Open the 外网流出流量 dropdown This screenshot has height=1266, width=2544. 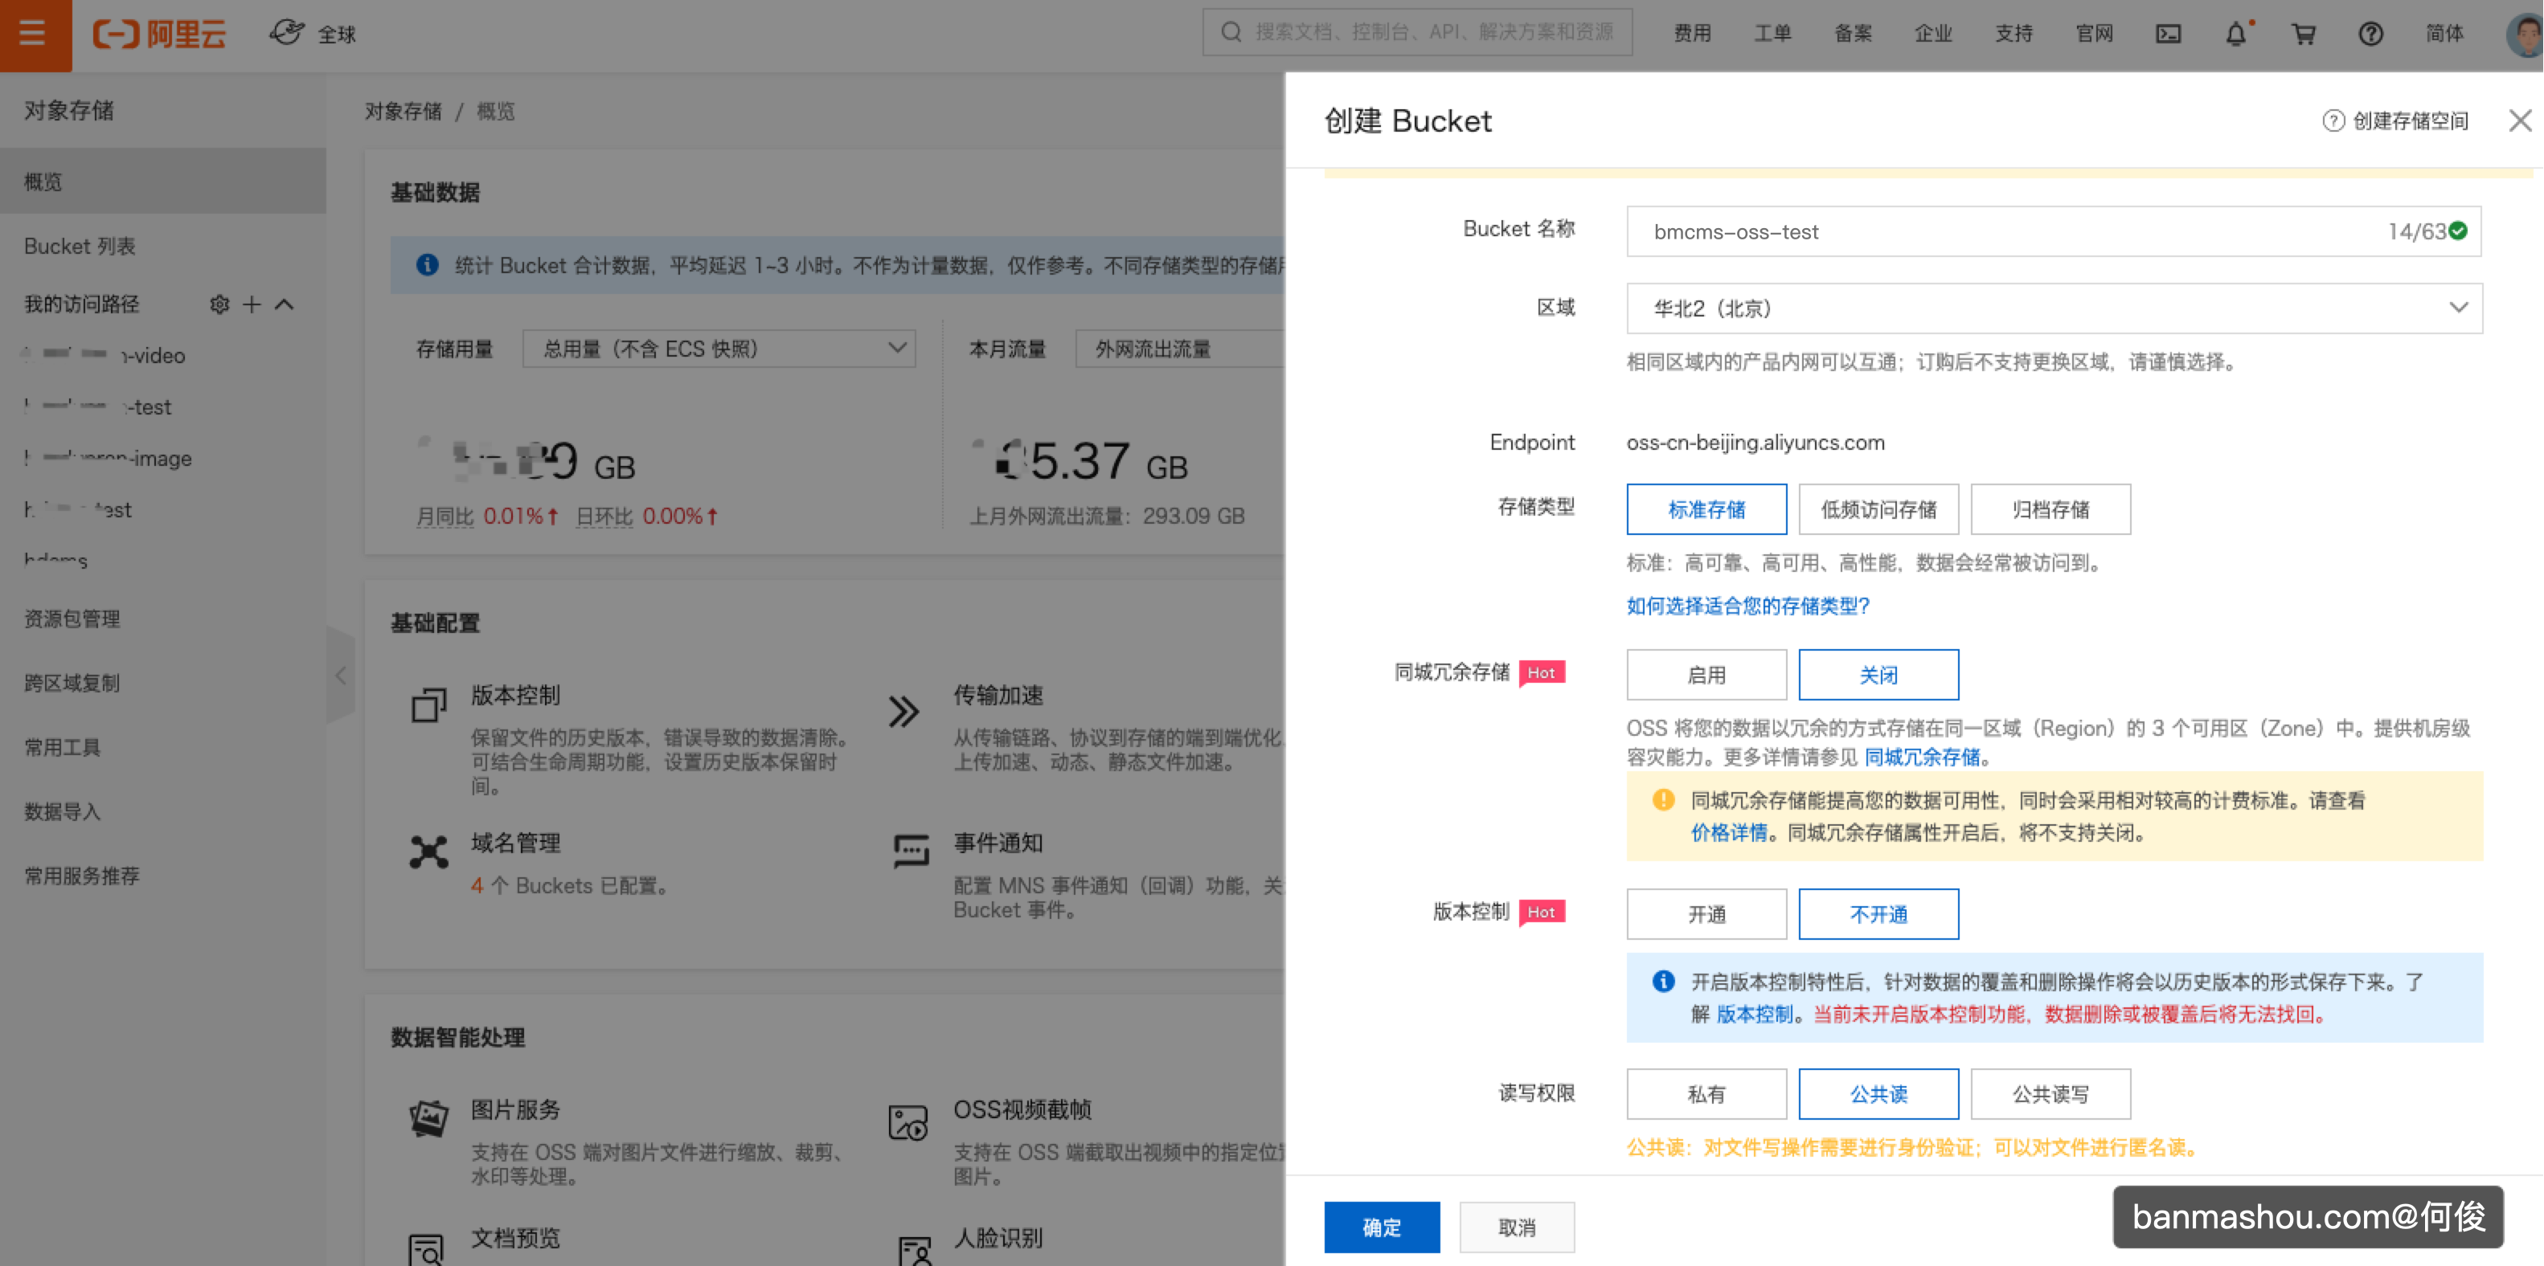coord(1180,349)
